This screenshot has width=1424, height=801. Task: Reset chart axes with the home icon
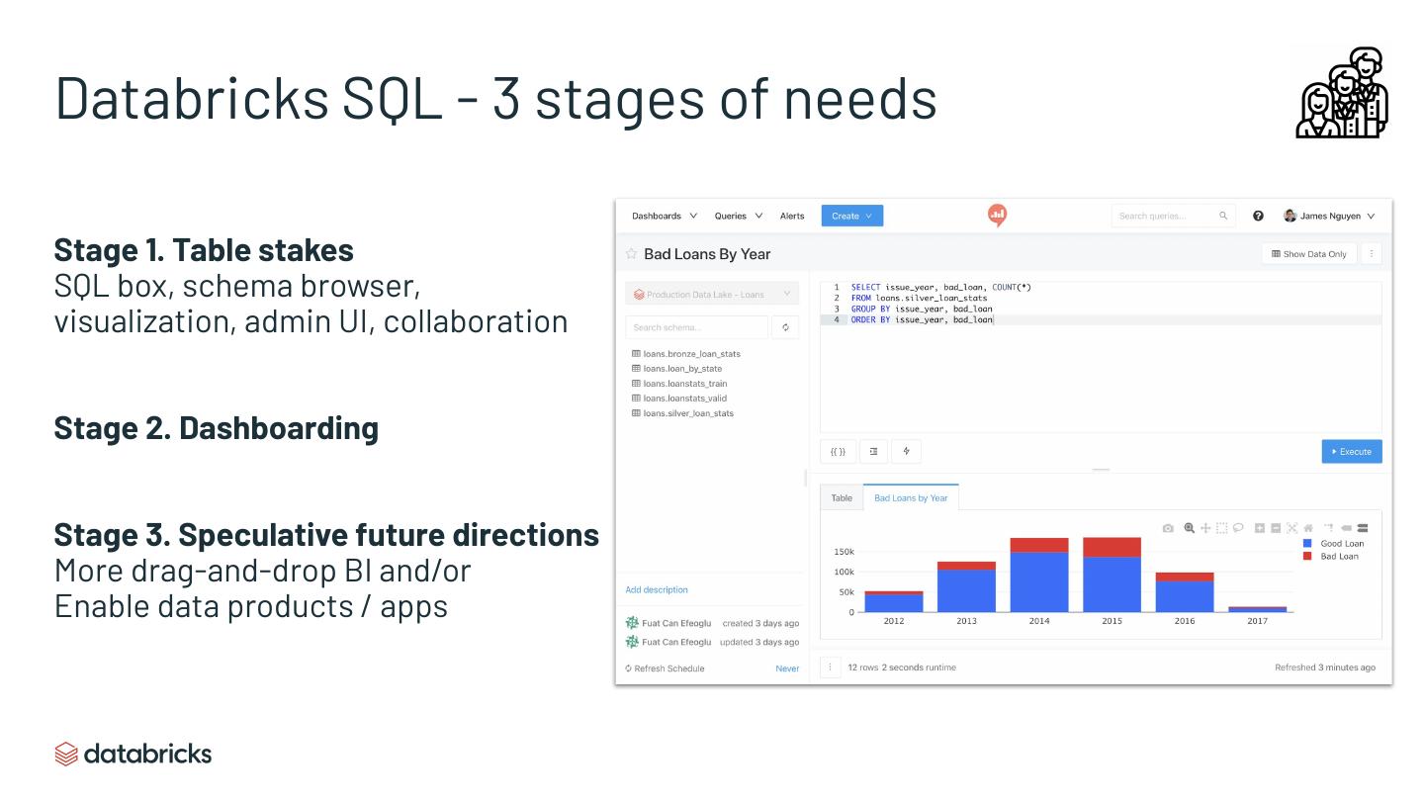1307,528
